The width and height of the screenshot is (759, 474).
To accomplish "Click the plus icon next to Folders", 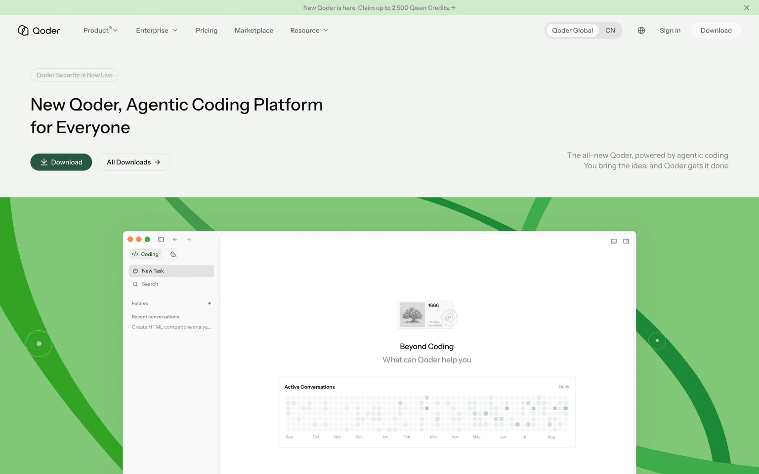I will click(210, 304).
